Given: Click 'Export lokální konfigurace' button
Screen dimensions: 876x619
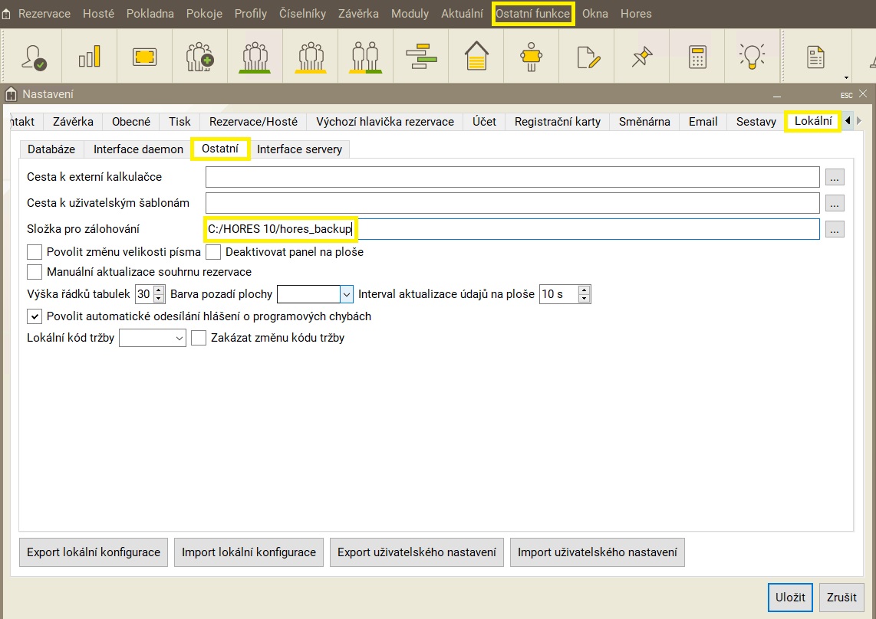Looking at the screenshot, I should coord(94,552).
